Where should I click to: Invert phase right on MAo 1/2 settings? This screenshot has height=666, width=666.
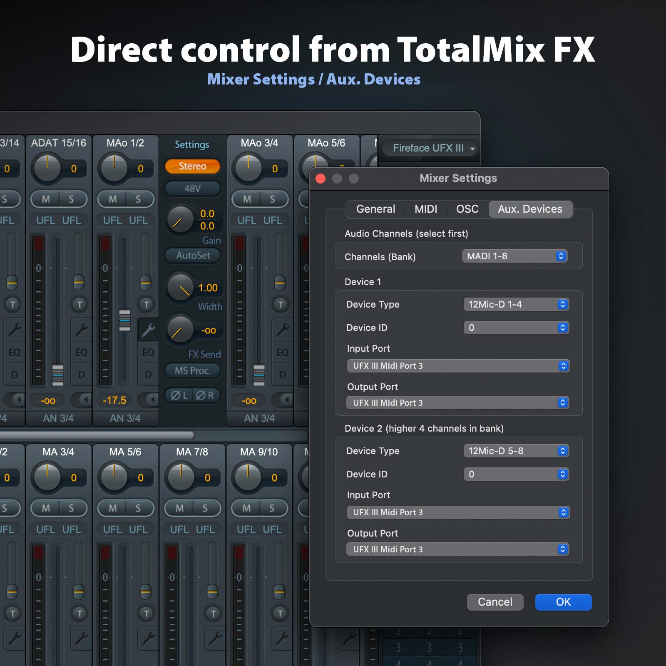click(206, 395)
